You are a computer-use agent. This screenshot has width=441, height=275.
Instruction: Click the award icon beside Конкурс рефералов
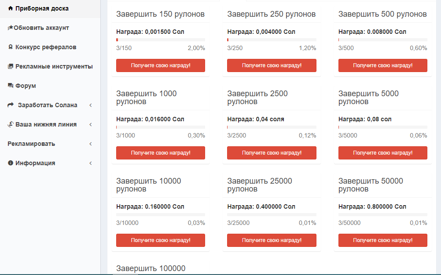tap(11, 47)
